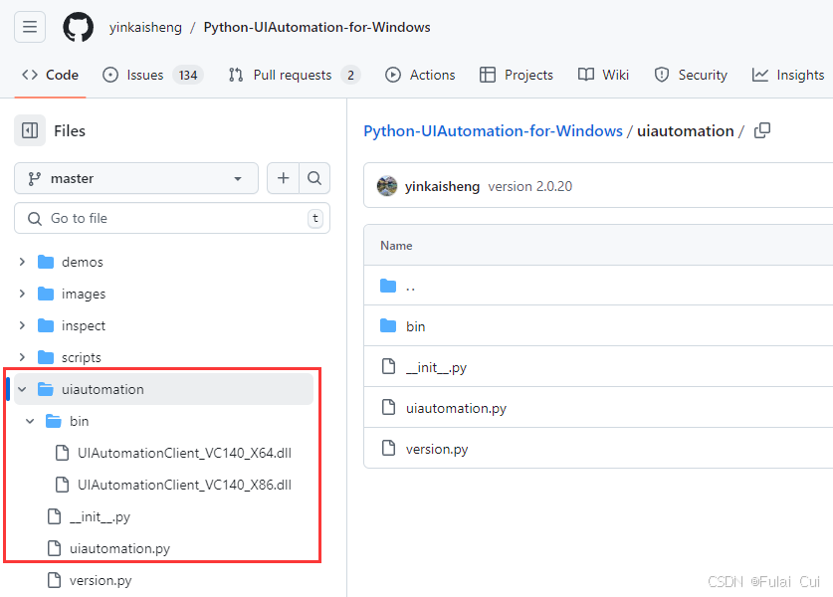Click the version.py file icon in file list

[x=389, y=449]
